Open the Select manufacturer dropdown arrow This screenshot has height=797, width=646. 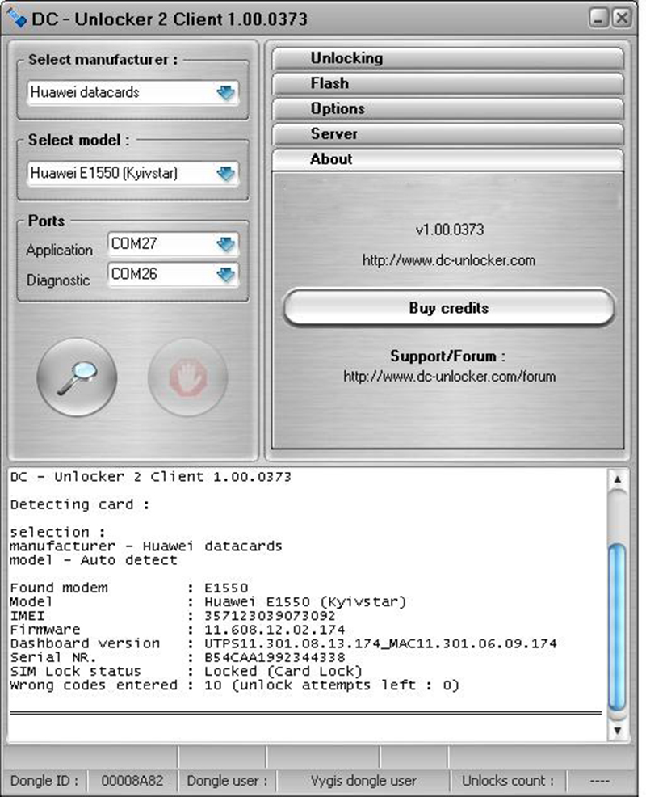click(225, 93)
